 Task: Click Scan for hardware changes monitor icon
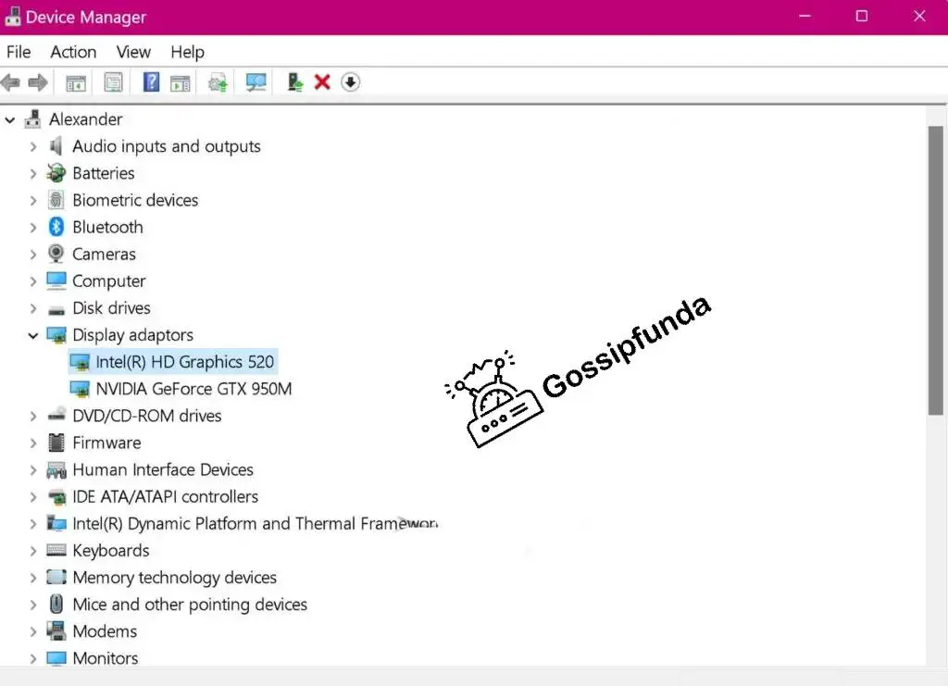coord(256,82)
